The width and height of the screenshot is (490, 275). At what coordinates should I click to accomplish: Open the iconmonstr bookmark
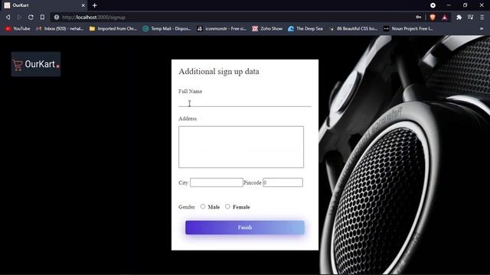tap(221, 28)
